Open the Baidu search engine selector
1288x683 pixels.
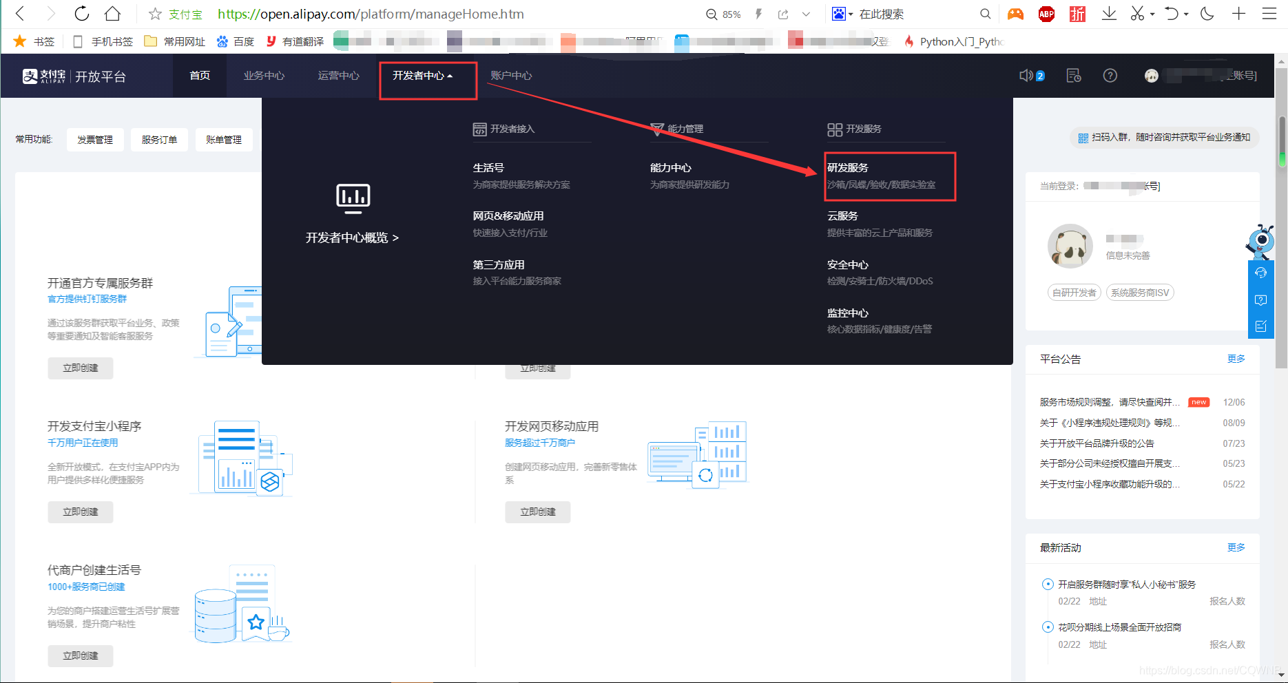point(842,14)
